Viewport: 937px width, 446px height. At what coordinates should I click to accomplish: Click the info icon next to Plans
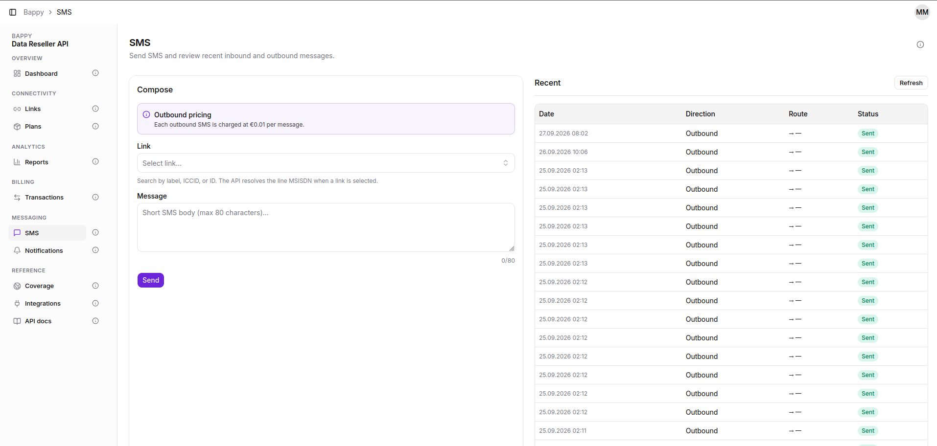(95, 126)
